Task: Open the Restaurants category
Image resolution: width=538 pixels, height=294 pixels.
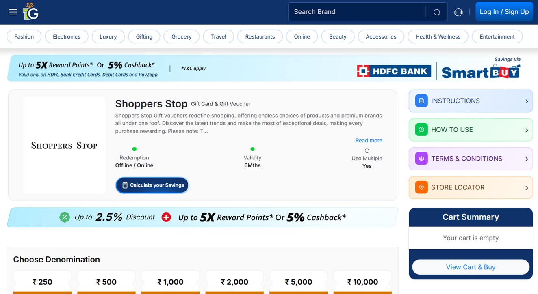Action: pyautogui.click(x=260, y=36)
